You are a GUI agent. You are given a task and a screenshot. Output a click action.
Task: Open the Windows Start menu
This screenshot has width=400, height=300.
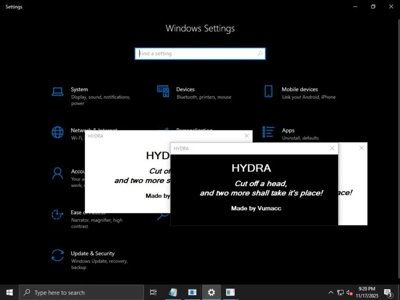pos(9,292)
